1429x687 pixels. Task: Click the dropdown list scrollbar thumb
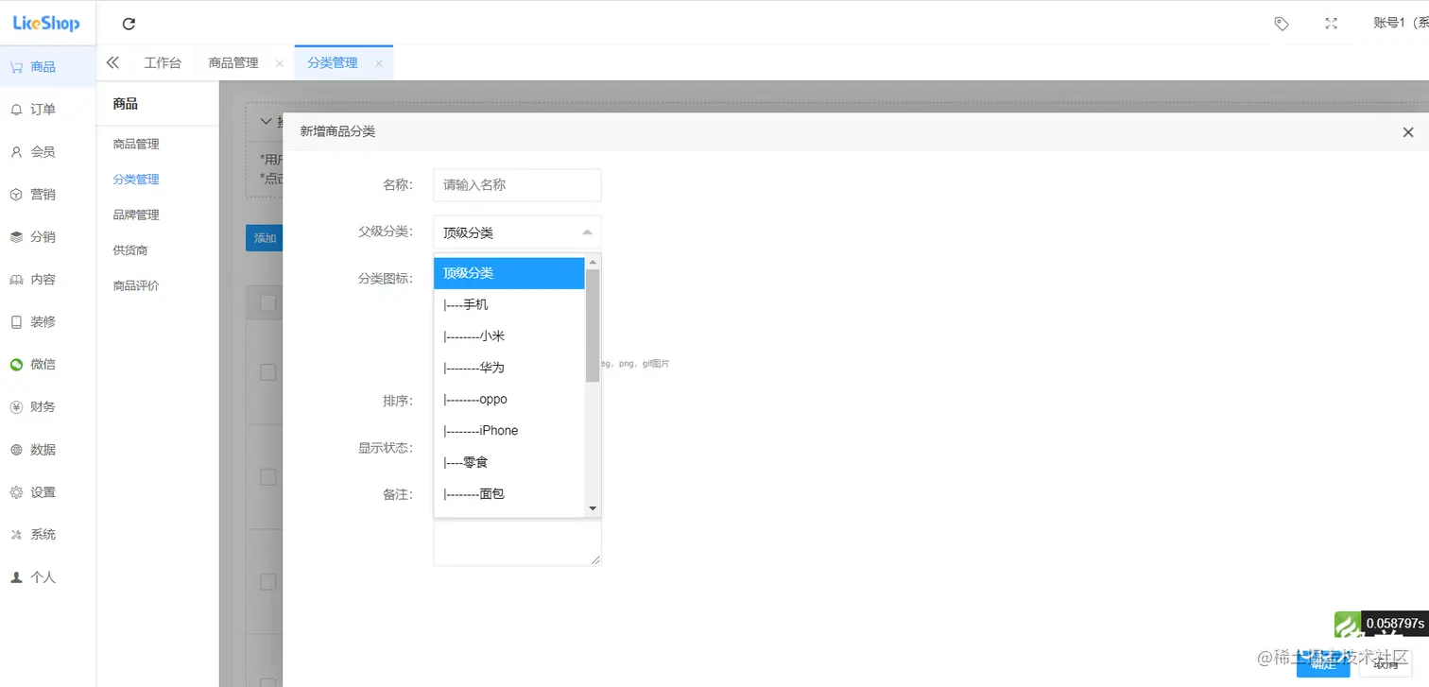tap(593, 325)
